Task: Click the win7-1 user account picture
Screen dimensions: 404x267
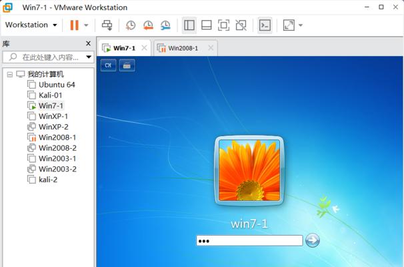Action: [x=249, y=170]
